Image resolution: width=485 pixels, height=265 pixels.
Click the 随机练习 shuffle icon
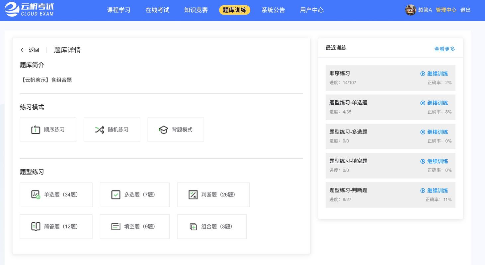[x=100, y=130]
